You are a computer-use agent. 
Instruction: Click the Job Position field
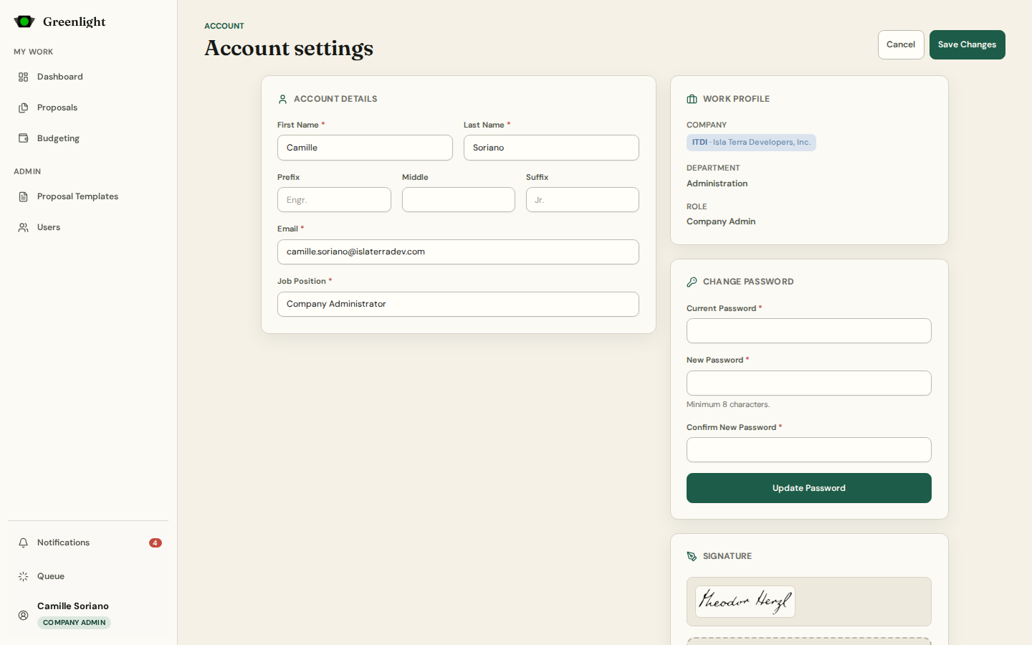coord(458,304)
